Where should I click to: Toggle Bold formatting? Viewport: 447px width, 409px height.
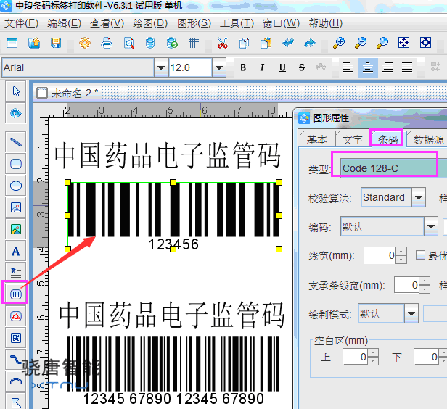coord(243,67)
